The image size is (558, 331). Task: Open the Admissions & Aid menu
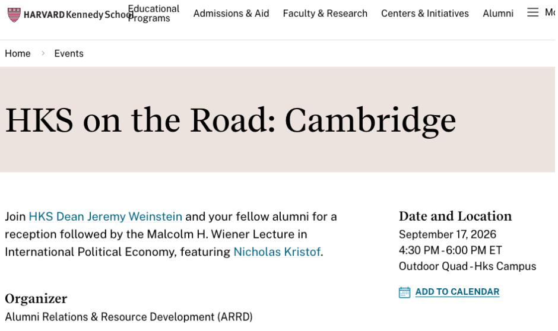click(x=231, y=13)
